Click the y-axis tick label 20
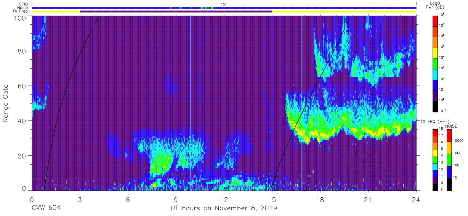The width and height of the screenshot is (468, 216). point(22,156)
